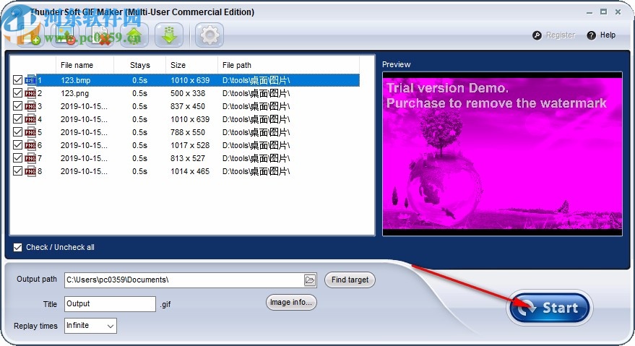Toggle the checkbox for row 4
Image resolution: width=635 pixels, height=346 pixels.
point(17,118)
